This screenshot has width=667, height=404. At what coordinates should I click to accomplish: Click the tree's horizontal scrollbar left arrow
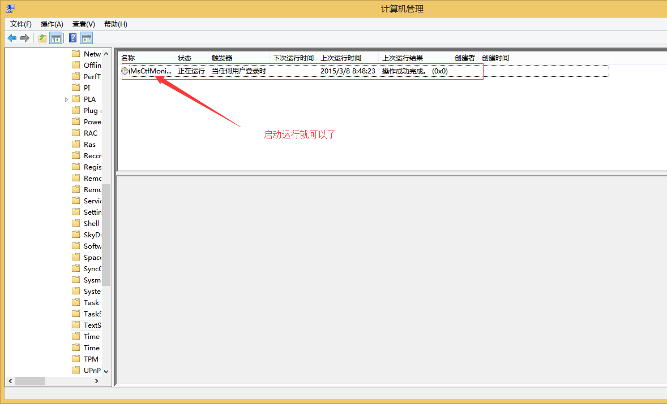tap(10, 381)
